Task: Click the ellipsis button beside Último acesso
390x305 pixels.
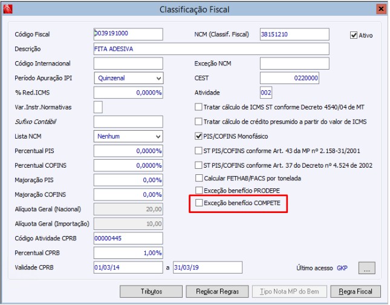Action: pyautogui.click(x=366, y=268)
